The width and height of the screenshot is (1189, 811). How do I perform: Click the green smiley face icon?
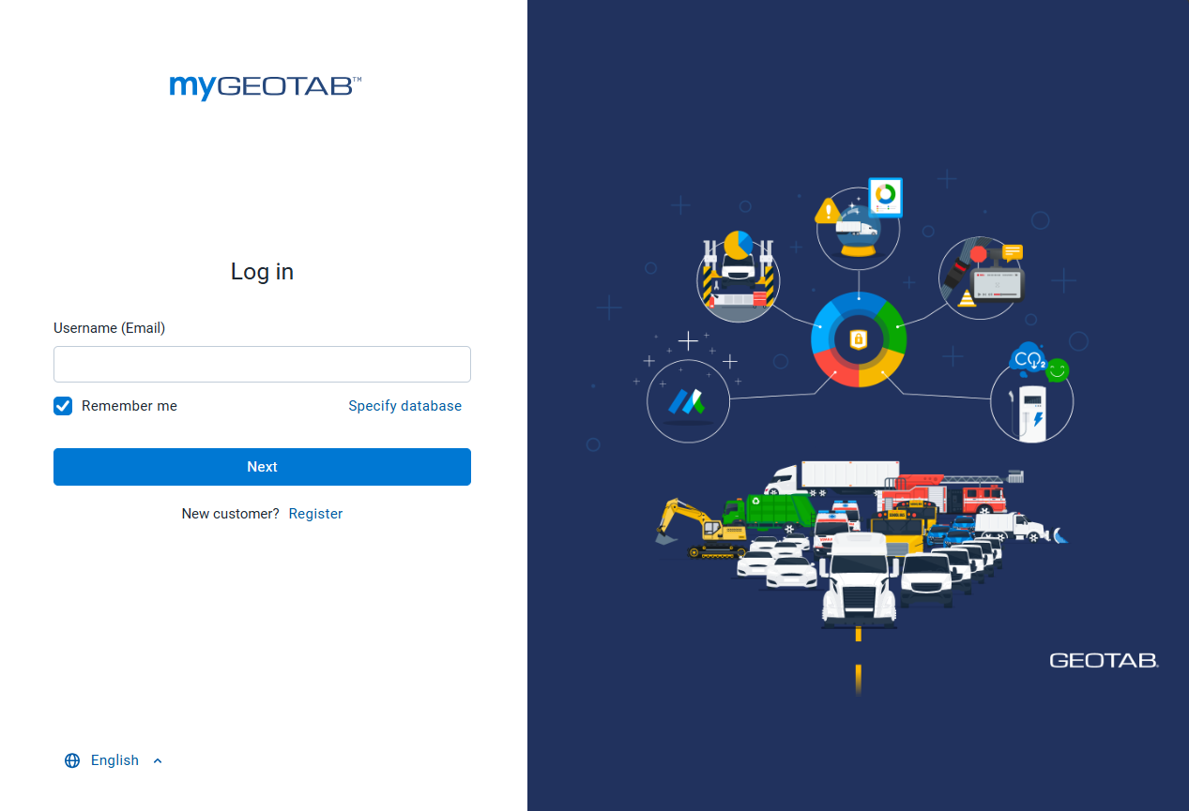[x=1056, y=370]
